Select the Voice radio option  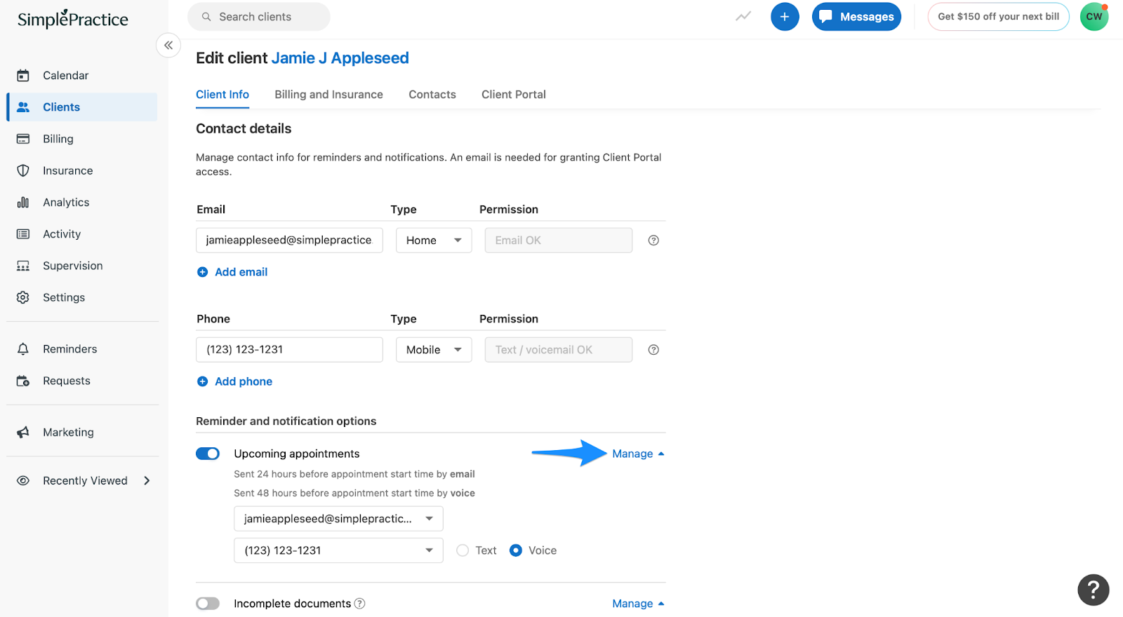[x=516, y=550]
